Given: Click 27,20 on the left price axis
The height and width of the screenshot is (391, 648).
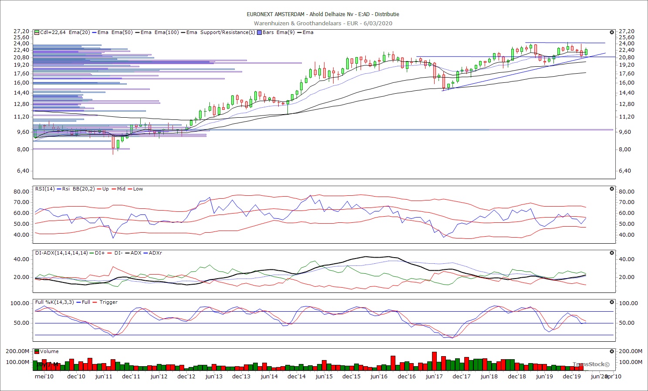Looking at the screenshot, I should (x=21, y=31).
